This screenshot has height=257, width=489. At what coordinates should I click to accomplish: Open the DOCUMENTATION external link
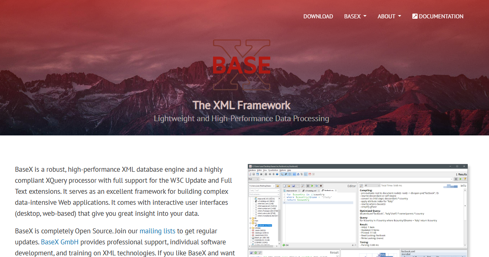point(438,16)
